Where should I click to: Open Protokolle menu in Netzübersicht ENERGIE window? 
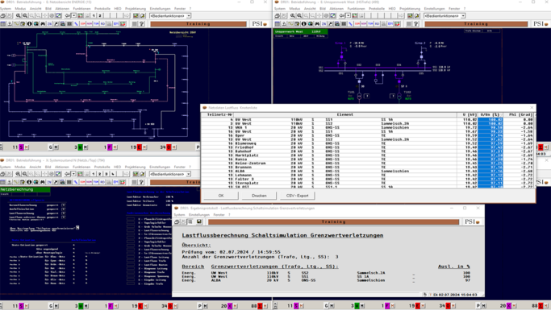pos(102,8)
